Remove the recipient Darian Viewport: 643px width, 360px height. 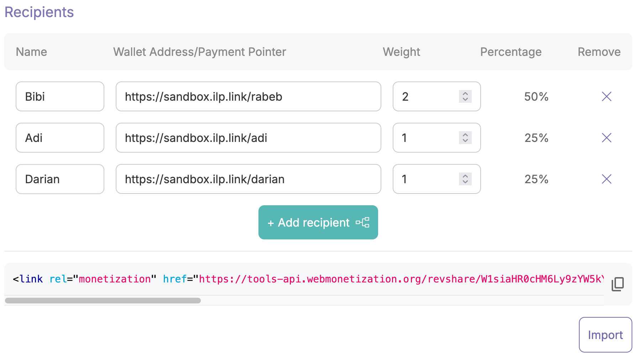tap(606, 179)
